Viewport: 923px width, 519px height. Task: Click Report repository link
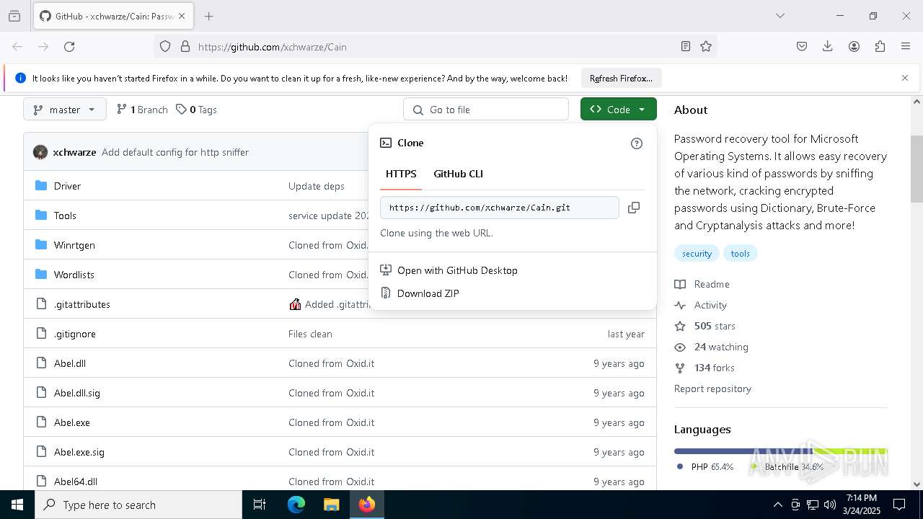pos(712,389)
